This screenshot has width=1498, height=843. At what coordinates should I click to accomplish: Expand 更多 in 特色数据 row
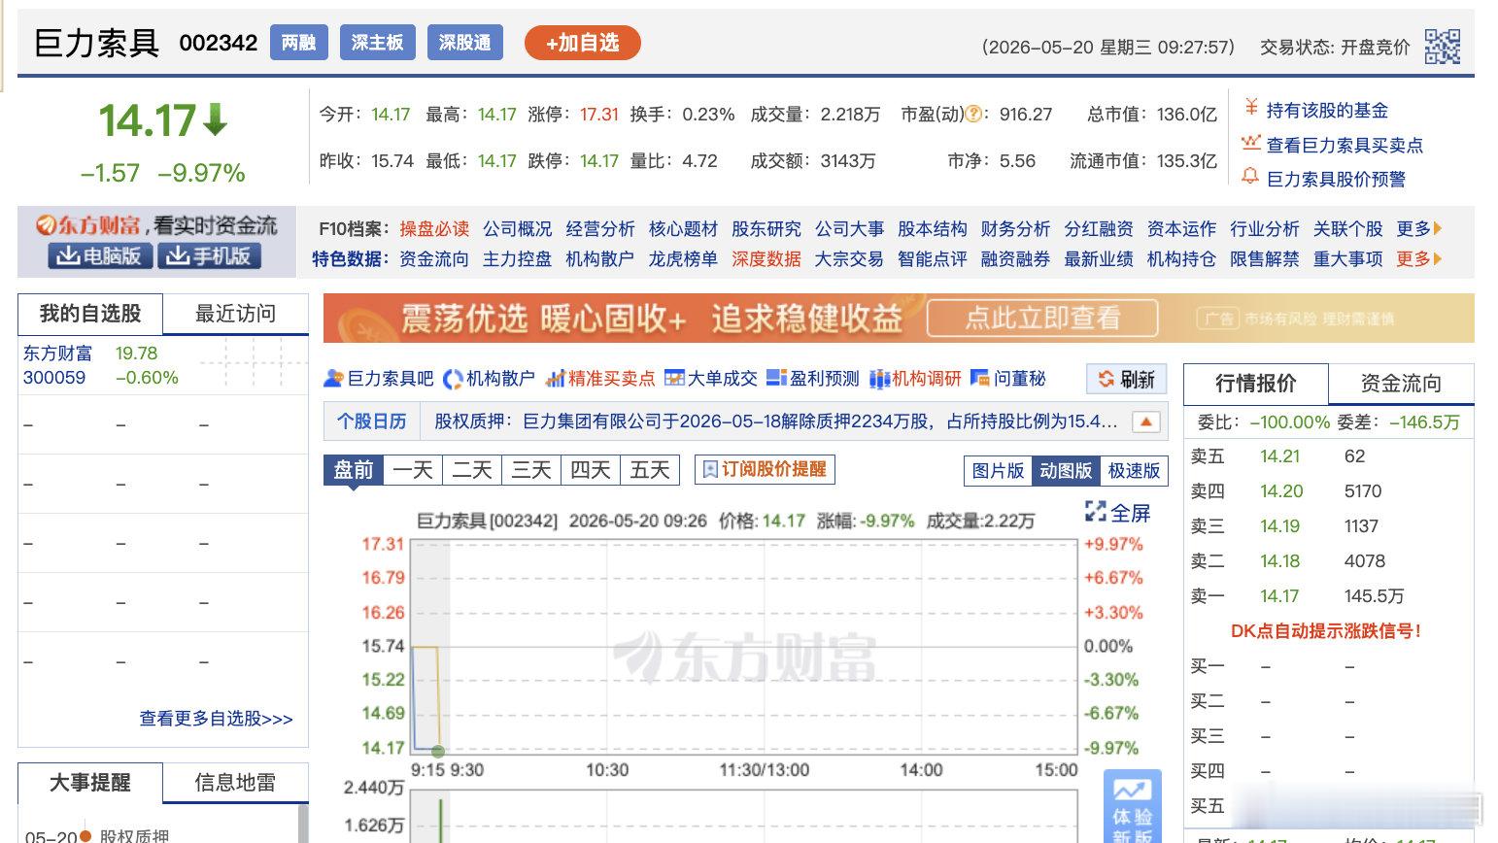(x=1418, y=259)
